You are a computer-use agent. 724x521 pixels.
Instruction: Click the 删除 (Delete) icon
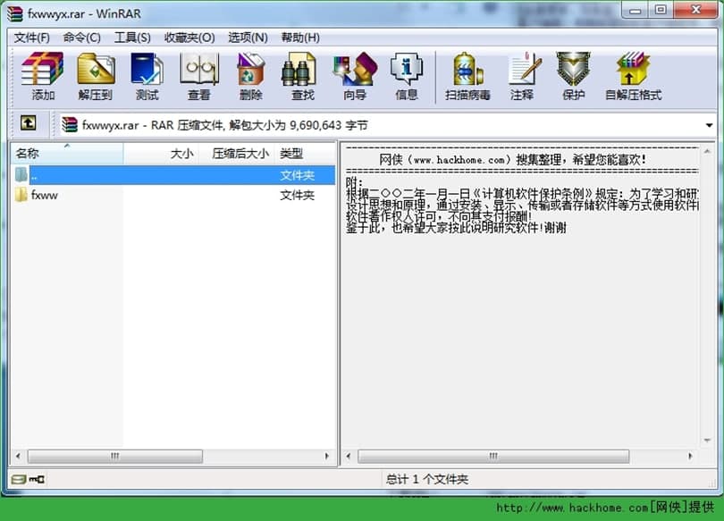(x=251, y=75)
